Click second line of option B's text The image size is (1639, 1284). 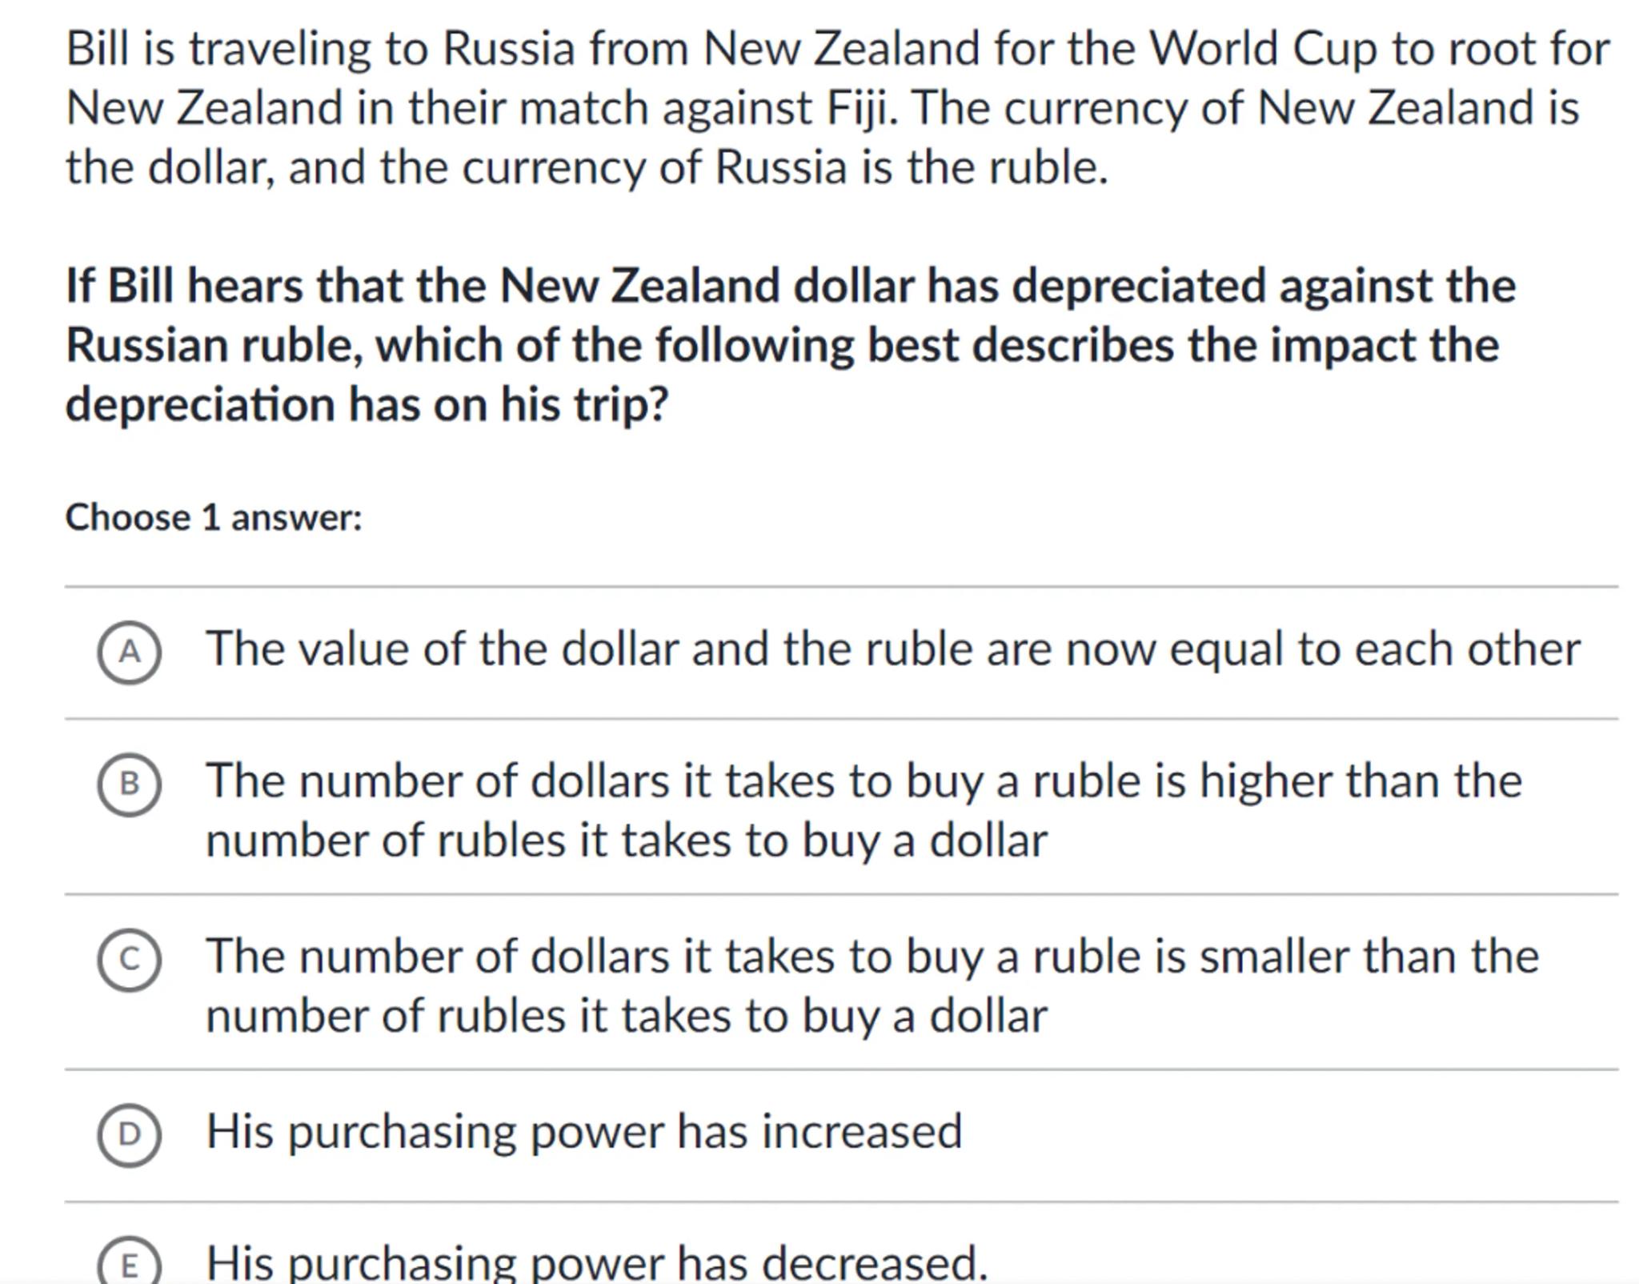click(x=626, y=841)
